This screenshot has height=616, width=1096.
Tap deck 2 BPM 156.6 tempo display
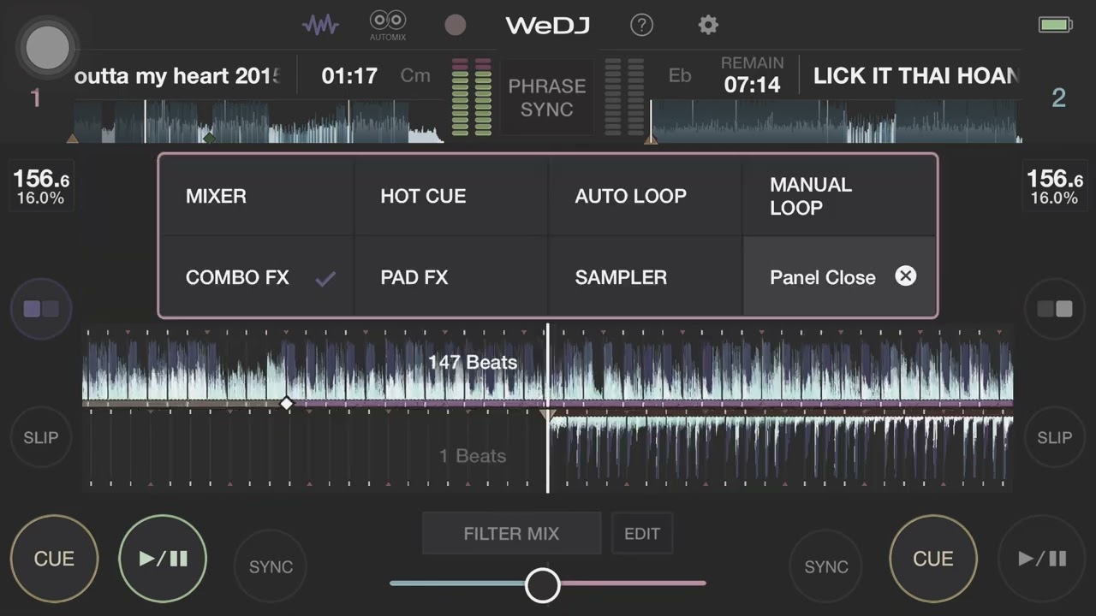click(1054, 186)
